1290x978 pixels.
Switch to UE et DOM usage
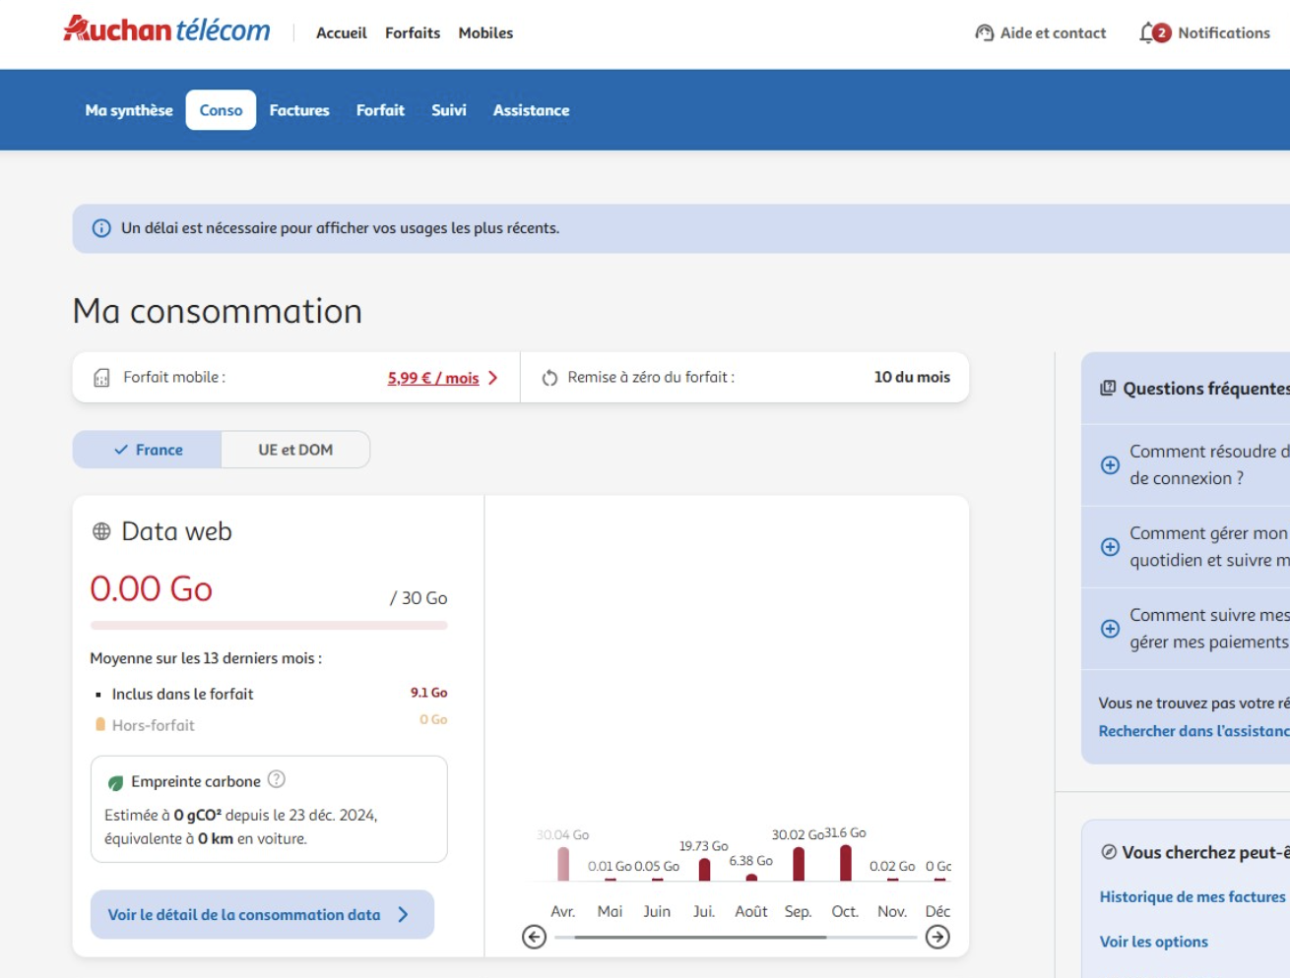point(295,450)
